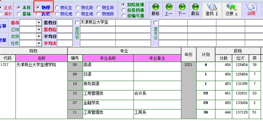
Task: Click the 位次 column header
Action: click(240, 58)
